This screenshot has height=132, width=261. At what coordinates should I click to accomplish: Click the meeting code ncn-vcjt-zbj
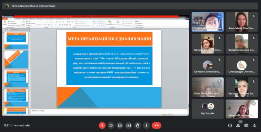[x=23, y=125]
